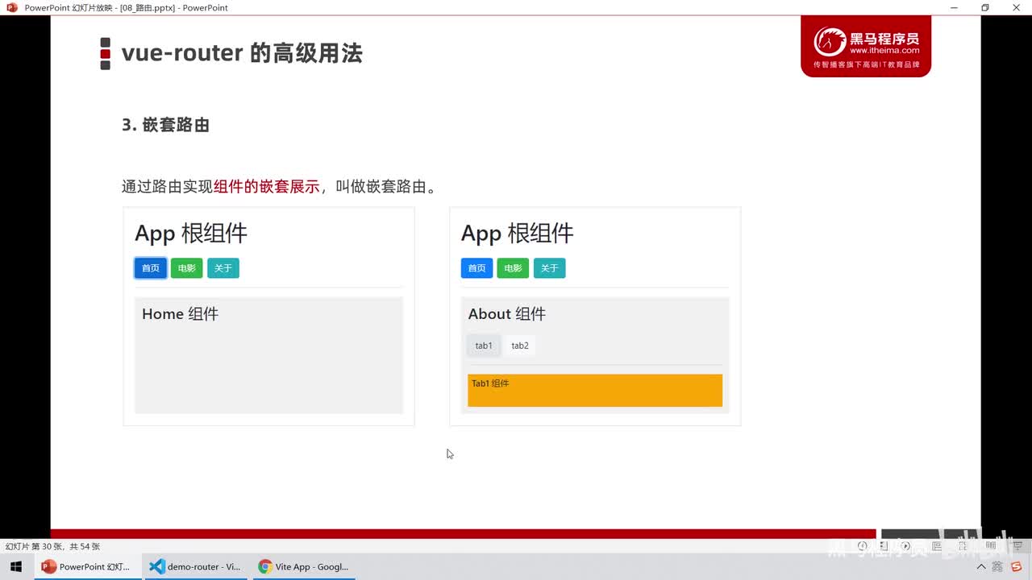The width and height of the screenshot is (1032, 580).
Task: Click the '3. 嵌套路由' subheading
Action: (x=166, y=125)
